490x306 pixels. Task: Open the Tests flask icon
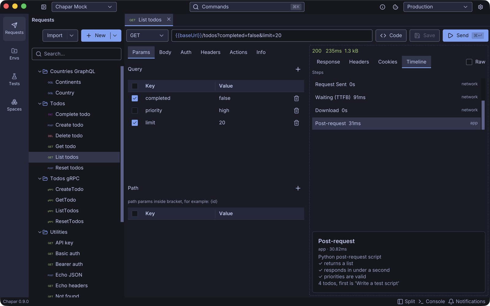[14, 76]
